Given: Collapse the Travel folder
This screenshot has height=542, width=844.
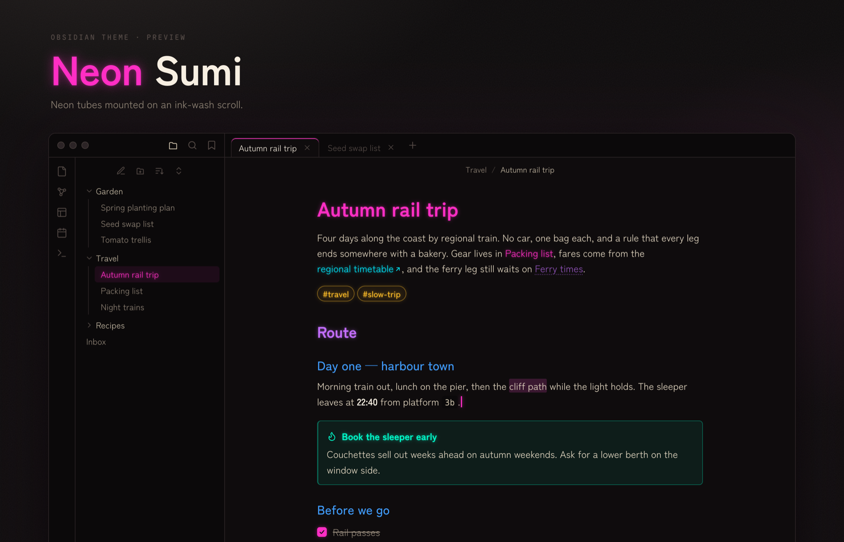Looking at the screenshot, I should 89,259.
